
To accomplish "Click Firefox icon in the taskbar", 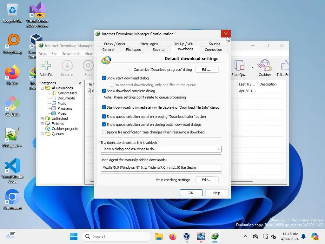I will click(173, 236).
